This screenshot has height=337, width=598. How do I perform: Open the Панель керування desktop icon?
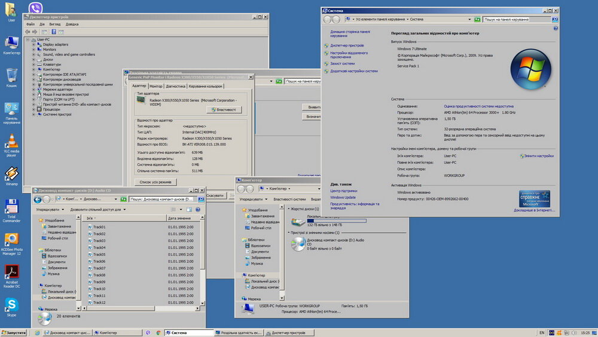coord(11,109)
